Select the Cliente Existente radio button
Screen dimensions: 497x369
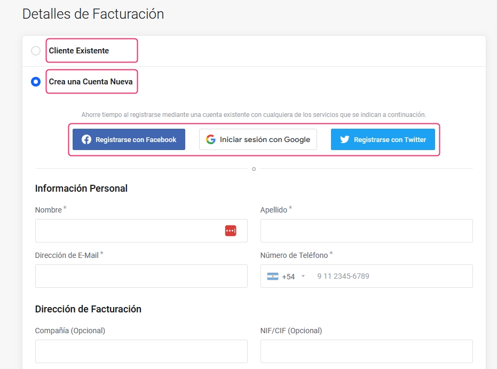pos(36,51)
